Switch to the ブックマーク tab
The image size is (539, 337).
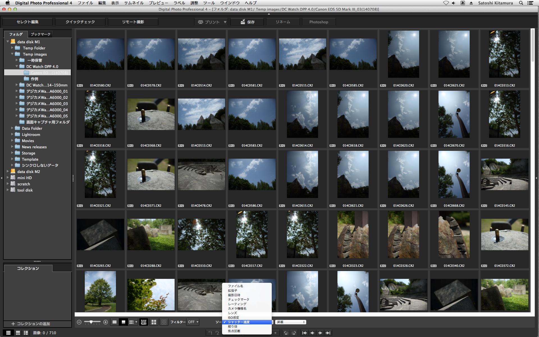click(x=40, y=34)
